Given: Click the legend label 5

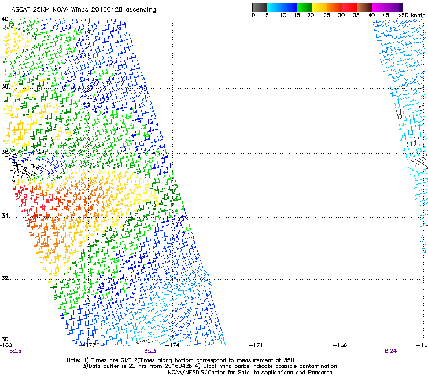Looking at the screenshot, I should click(267, 16).
